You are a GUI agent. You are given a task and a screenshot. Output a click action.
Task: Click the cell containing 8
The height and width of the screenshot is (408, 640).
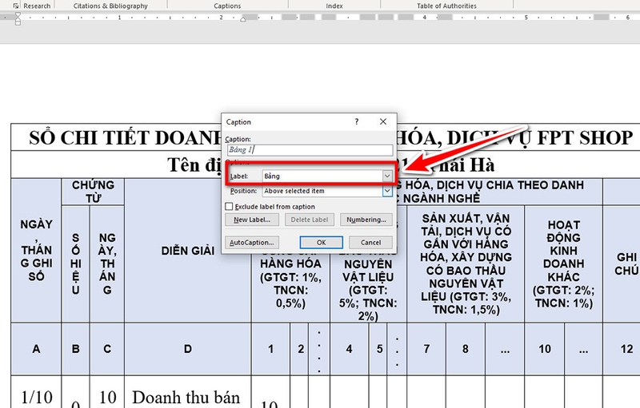coord(466,349)
